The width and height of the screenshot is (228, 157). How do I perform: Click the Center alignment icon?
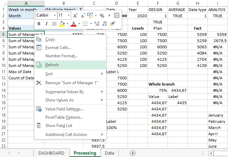(x=54, y=24)
